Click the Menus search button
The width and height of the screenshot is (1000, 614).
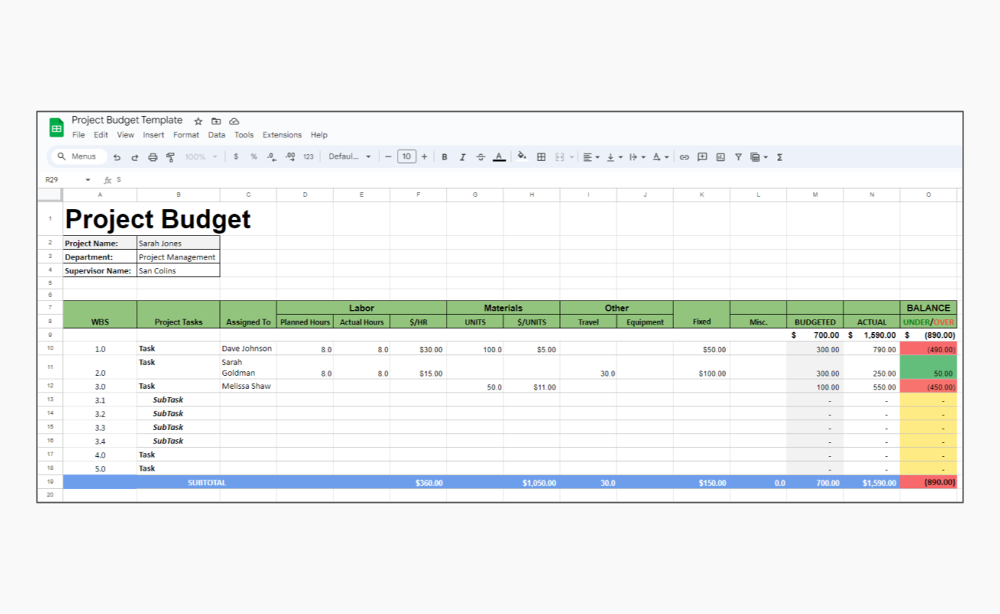click(x=77, y=156)
